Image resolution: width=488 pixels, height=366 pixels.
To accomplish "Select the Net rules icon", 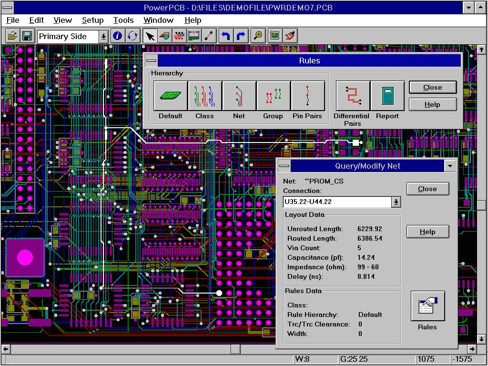I will click(239, 96).
